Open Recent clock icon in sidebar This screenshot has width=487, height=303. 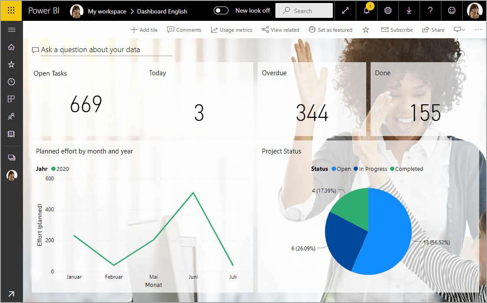pyautogui.click(x=11, y=82)
